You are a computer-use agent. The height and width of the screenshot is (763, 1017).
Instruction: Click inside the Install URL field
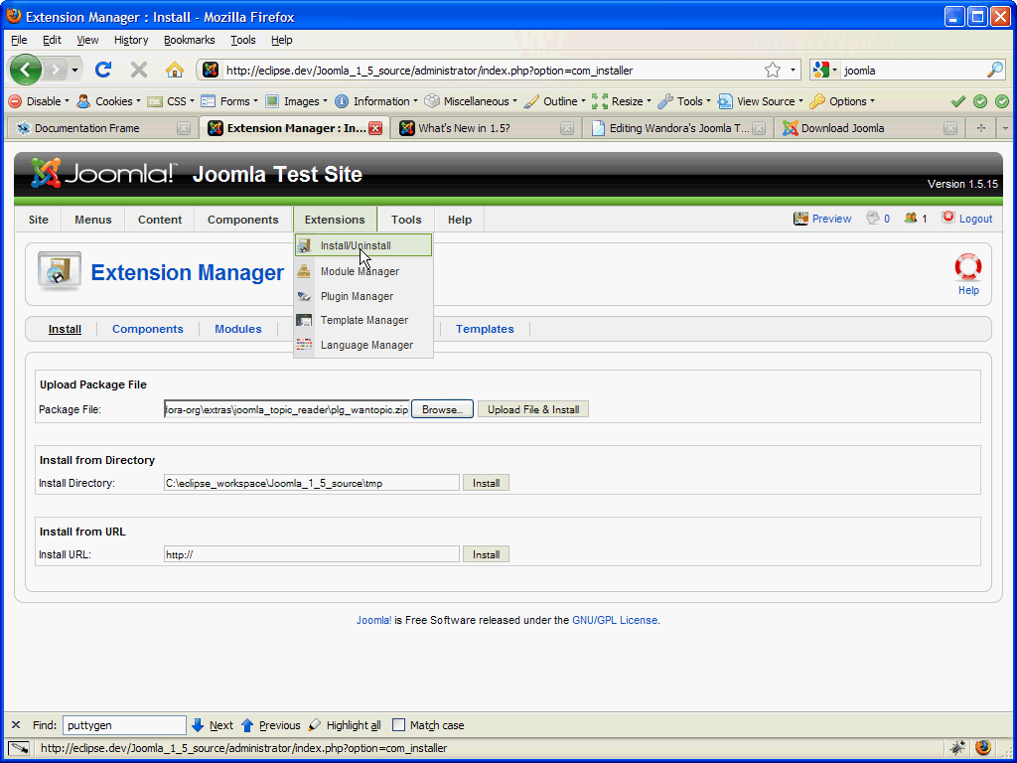pyautogui.click(x=311, y=553)
